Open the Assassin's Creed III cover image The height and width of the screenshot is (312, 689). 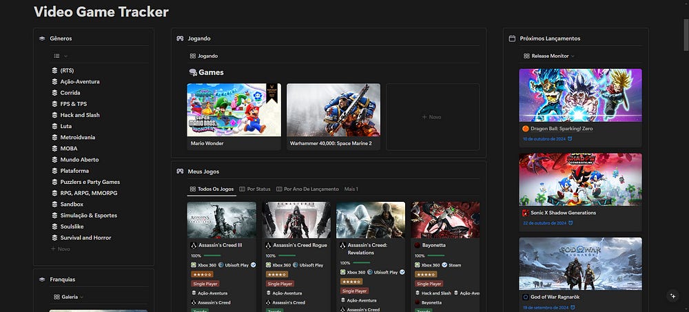(221, 220)
